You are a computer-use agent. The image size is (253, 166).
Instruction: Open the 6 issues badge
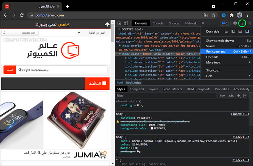coord(224,23)
